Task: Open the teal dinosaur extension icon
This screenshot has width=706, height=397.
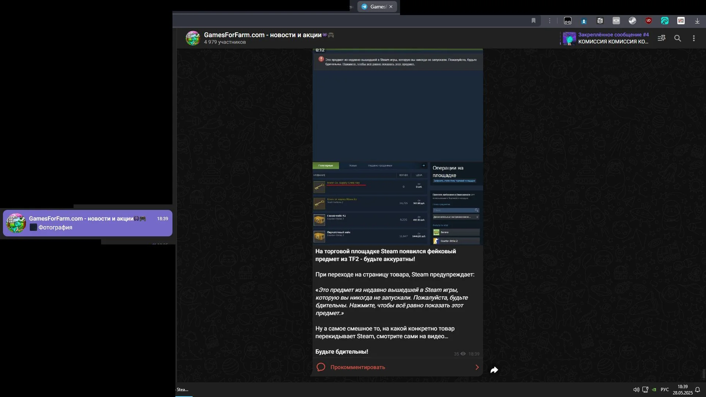Action: click(665, 21)
